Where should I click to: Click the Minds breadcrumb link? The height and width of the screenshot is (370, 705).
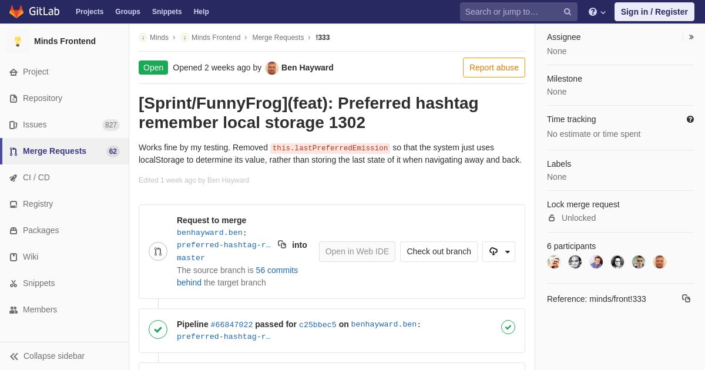159,38
